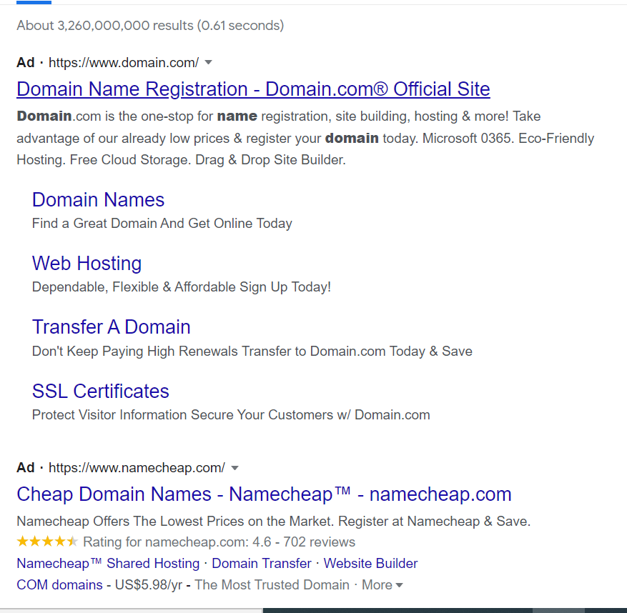Open the SSL Certificates sitelink
The width and height of the screenshot is (627, 613).
100,392
